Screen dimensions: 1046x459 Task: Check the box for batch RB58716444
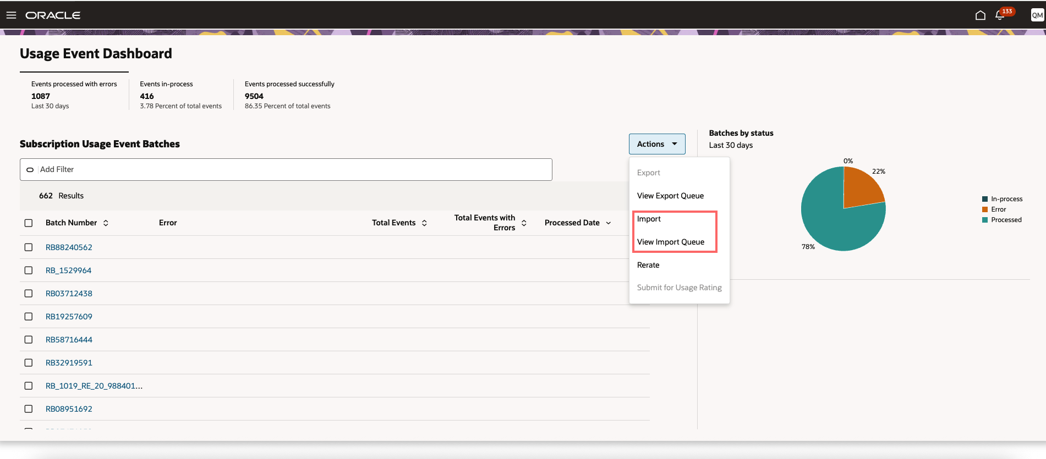(x=29, y=340)
